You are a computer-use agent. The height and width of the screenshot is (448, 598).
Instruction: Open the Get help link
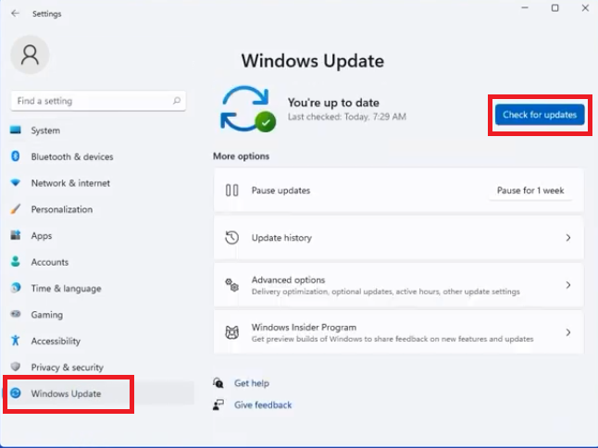pos(252,383)
